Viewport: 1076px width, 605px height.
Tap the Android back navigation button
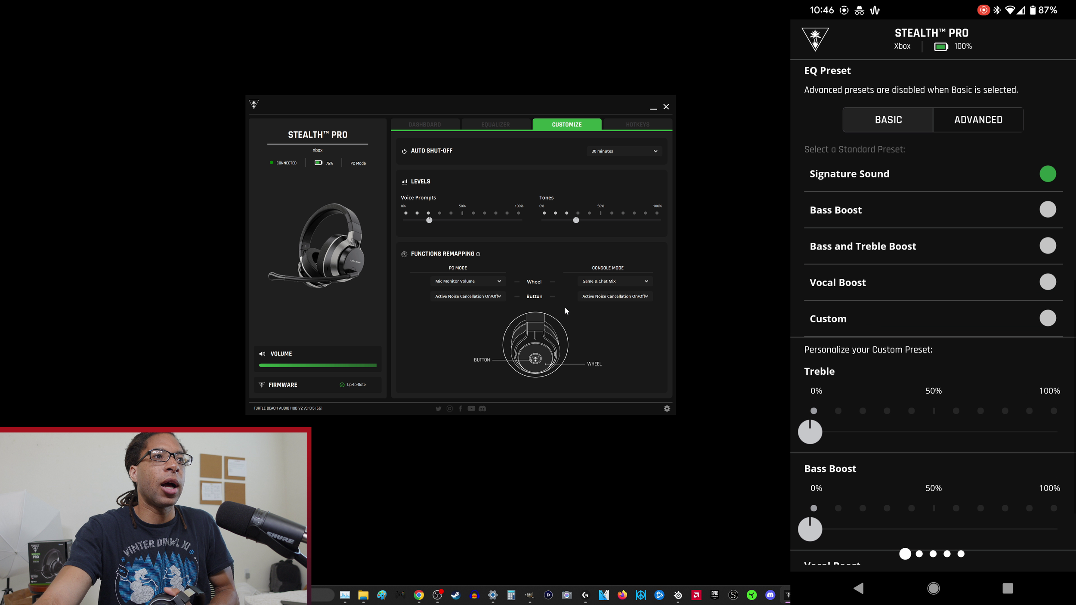pos(858,588)
